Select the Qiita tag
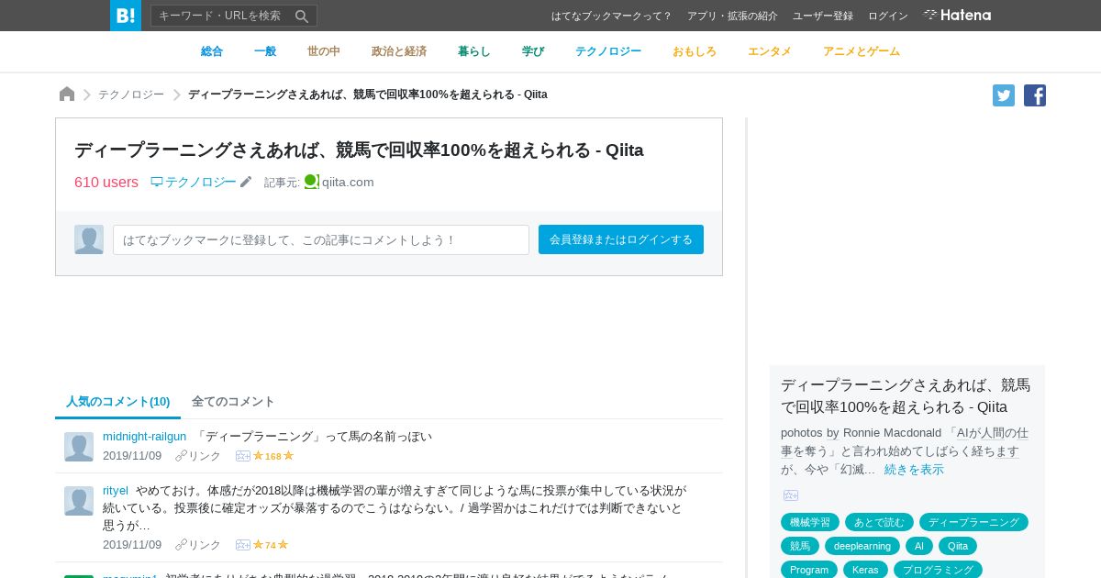Image resolution: width=1101 pixels, height=578 pixels. [958, 546]
